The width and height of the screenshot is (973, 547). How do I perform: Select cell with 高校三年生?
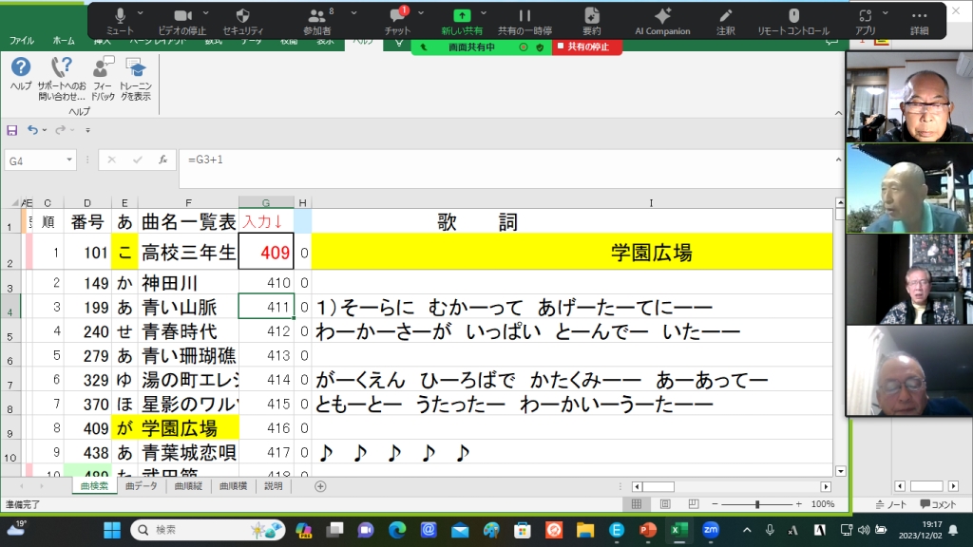point(188,253)
